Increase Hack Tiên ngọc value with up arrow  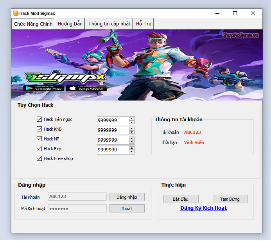(132, 119)
